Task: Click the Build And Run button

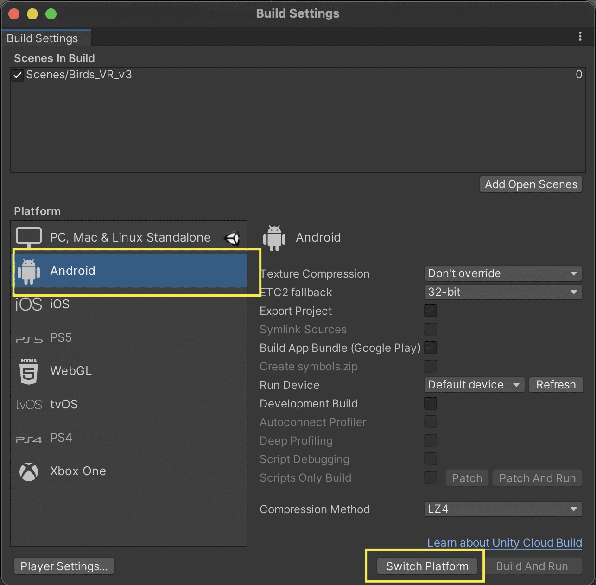Action: point(532,566)
